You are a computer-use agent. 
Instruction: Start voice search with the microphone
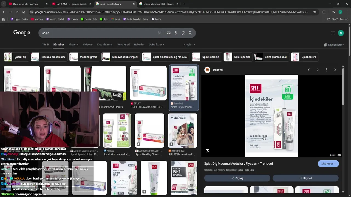[x=176, y=33]
